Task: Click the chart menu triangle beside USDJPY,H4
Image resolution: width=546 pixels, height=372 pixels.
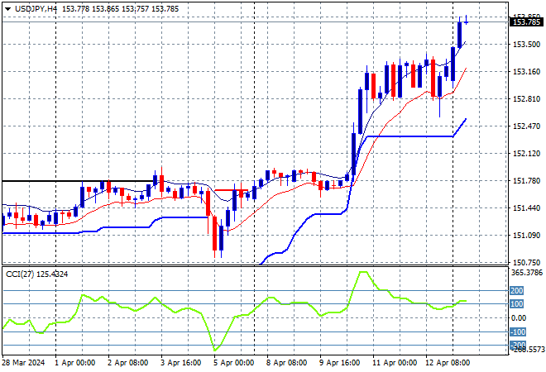Action: [x=7, y=9]
